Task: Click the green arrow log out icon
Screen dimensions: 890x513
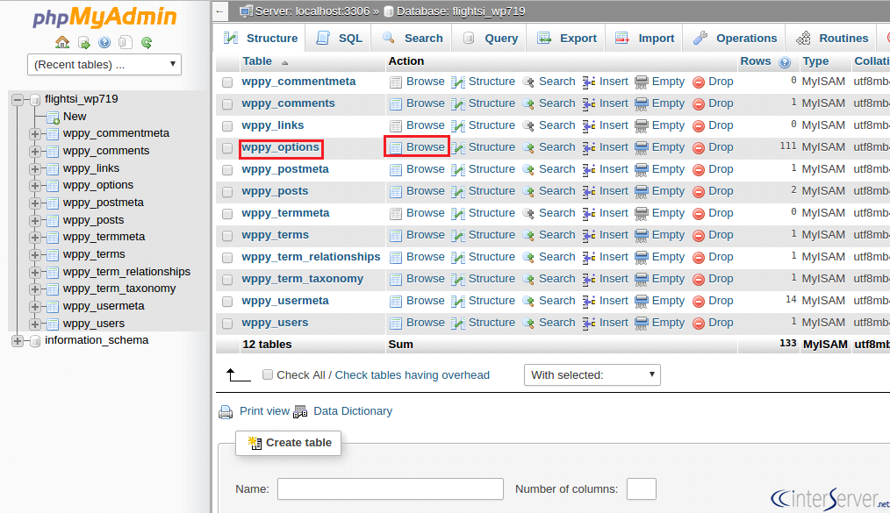Action: point(84,42)
